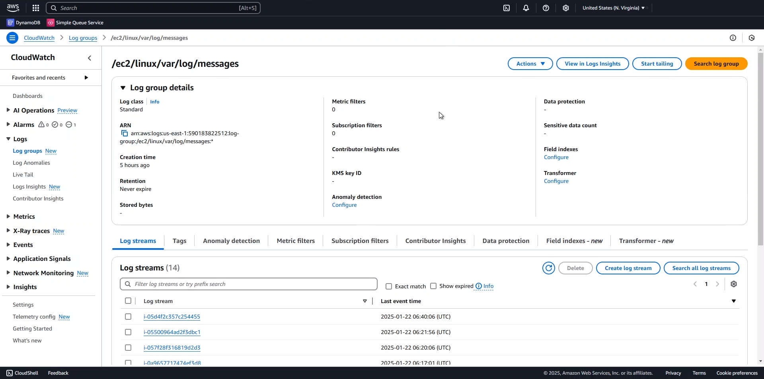Refresh the log streams list

549,268
